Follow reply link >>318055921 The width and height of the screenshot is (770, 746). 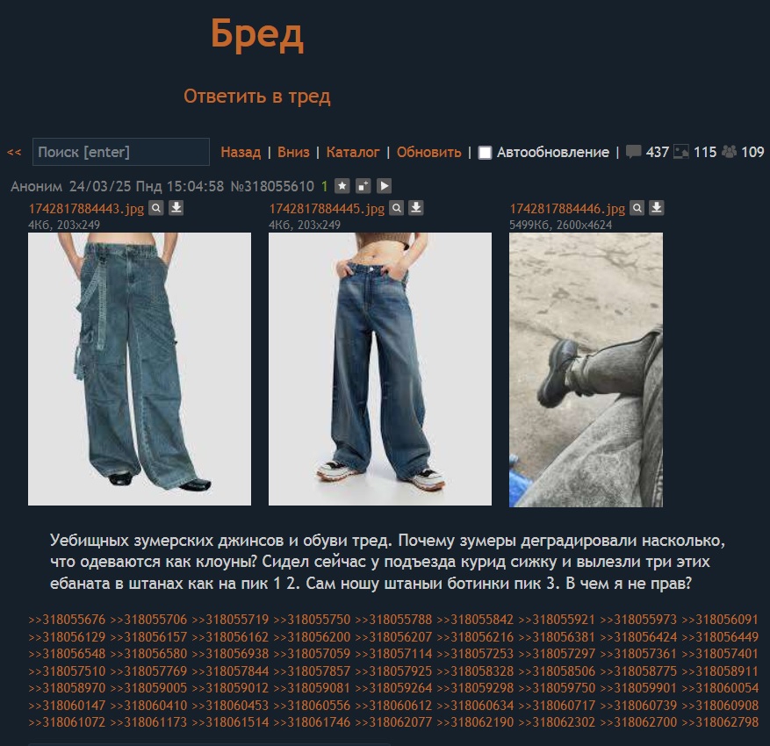tap(557, 620)
